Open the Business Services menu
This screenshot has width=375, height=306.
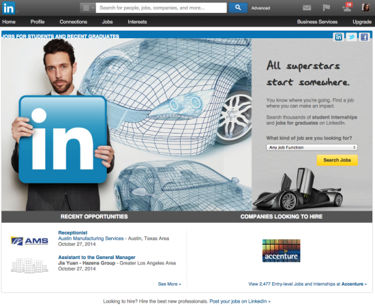tap(317, 22)
